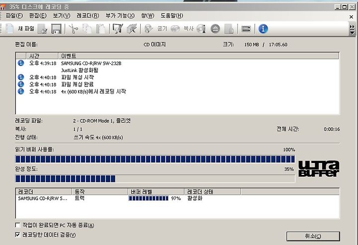The height and width of the screenshot is (245, 358).
Task: Click the 오후 4:39:18 timestamp
Action: click(43, 63)
